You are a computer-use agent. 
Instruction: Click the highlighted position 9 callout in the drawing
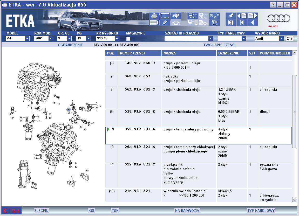(x=69, y=109)
